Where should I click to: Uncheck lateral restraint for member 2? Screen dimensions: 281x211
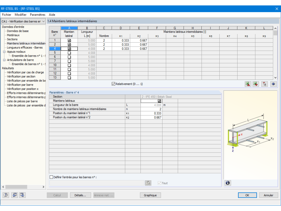(69, 45)
